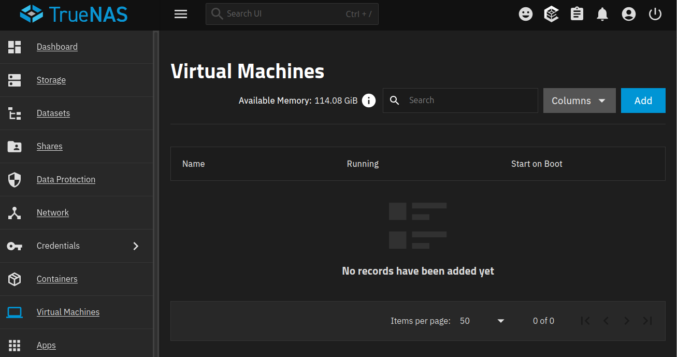Open the Jobs clipboard icon

[x=577, y=14]
